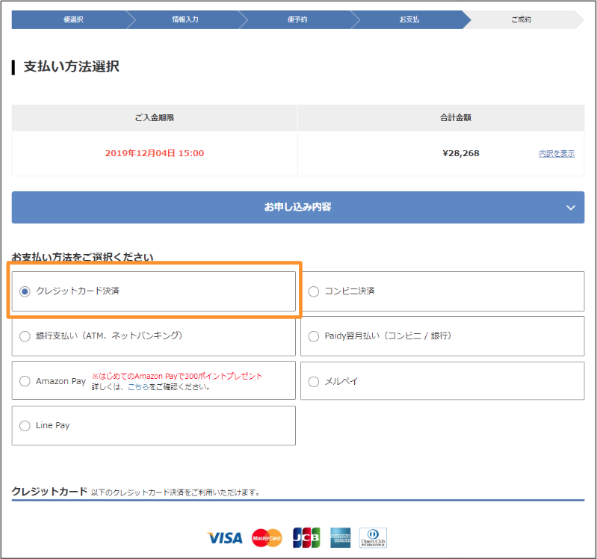Open こちら link for Amazon Pay details
This screenshot has height=559, width=597.
(x=137, y=387)
